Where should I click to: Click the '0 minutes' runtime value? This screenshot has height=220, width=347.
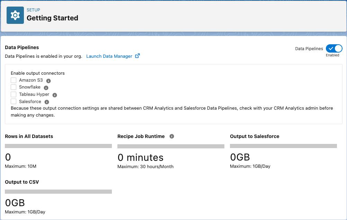pyautogui.click(x=141, y=157)
